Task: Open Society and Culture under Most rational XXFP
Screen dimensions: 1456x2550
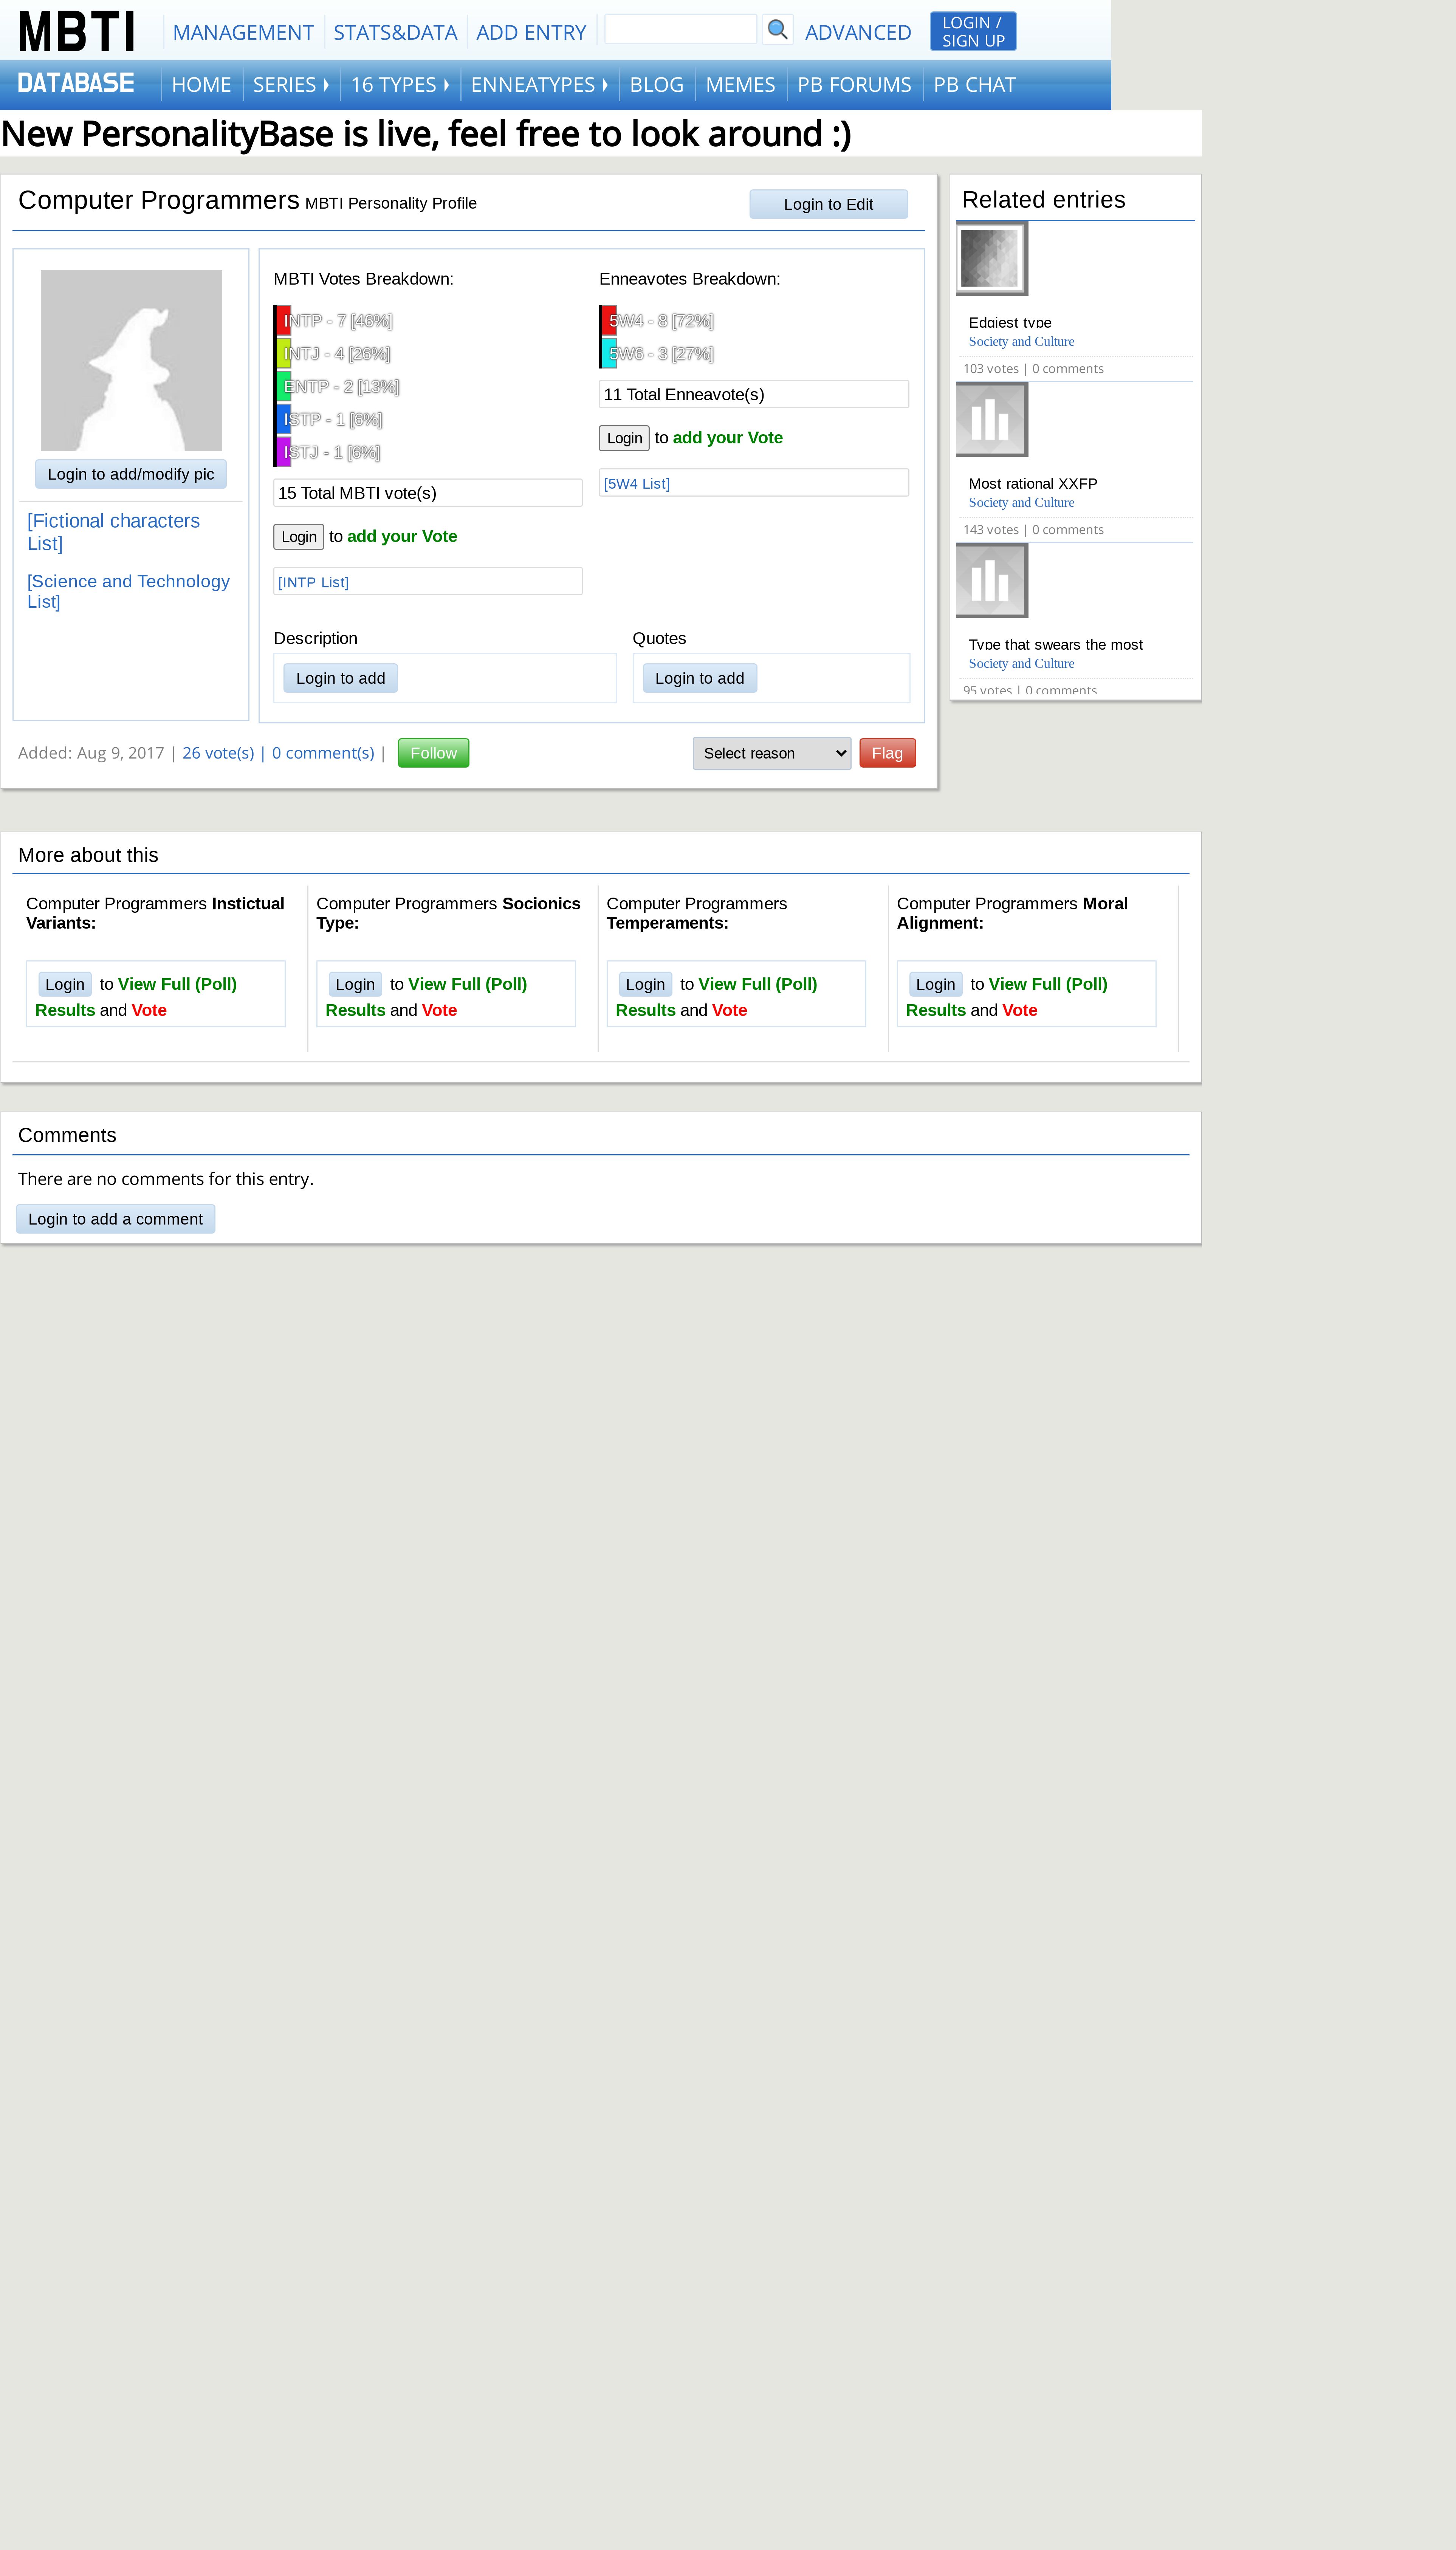Action: (1021, 502)
